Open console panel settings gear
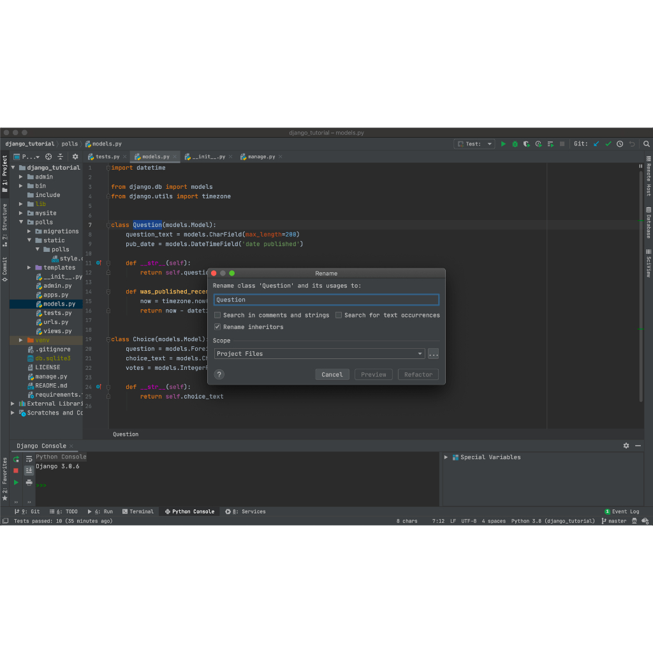The image size is (653, 653). [x=626, y=446]
